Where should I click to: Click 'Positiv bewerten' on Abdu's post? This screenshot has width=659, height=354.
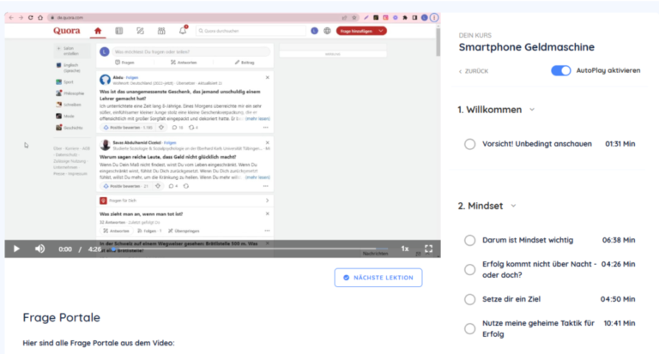pos(127,127)
